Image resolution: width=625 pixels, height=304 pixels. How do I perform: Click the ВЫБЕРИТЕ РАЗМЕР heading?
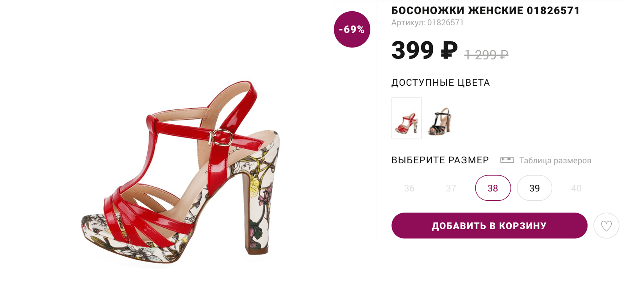click(440, 160)
